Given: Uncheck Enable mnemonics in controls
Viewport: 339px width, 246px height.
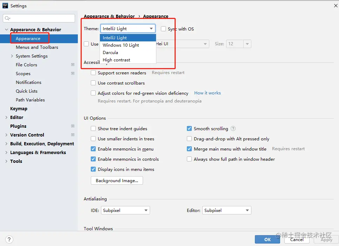Looking at the screenshot, I should click(x=93, y=159).
